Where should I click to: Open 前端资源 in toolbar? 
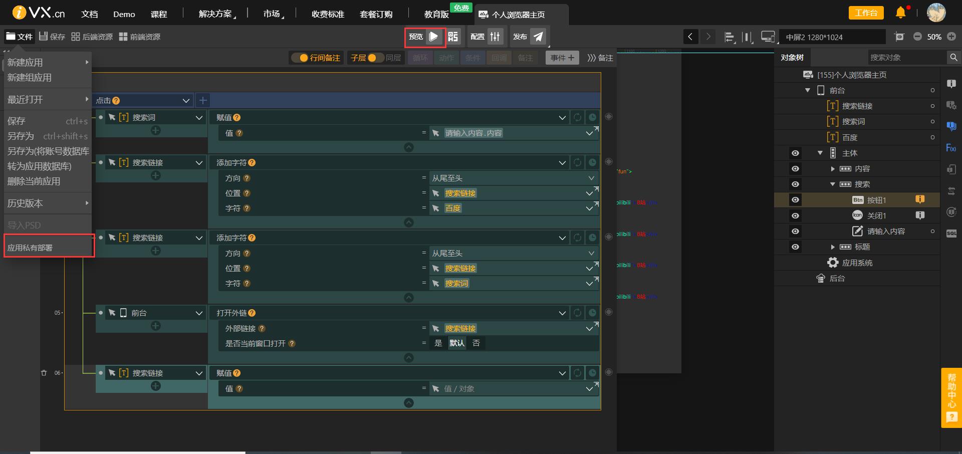point(140,37)
